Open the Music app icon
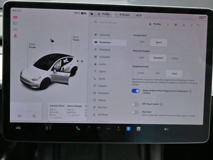 tap(89, 128)
